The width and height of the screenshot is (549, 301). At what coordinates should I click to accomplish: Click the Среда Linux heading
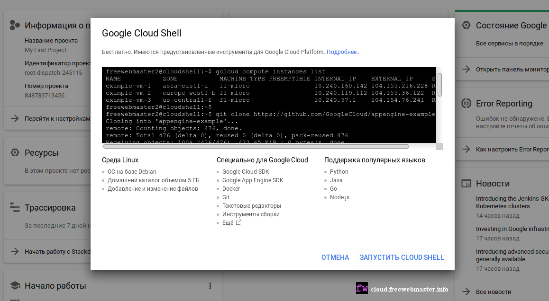tap(120, 160)
